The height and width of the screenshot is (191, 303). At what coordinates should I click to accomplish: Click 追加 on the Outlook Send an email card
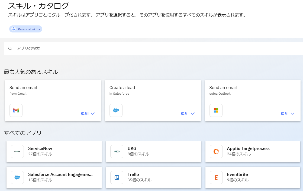[288, 114]
